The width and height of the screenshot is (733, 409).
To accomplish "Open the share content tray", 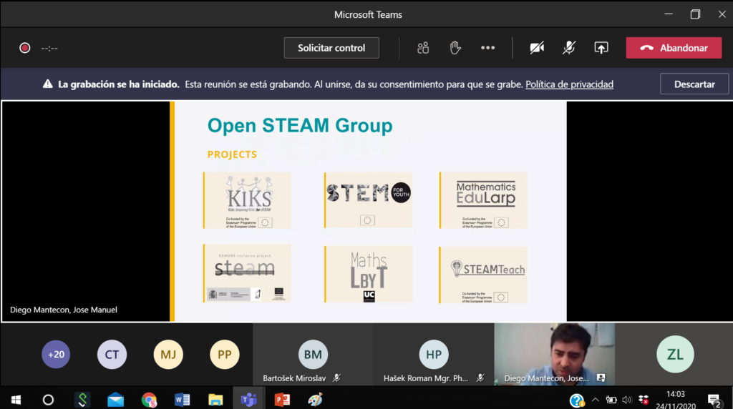I will pyautogui.click(x=601, y=48).
